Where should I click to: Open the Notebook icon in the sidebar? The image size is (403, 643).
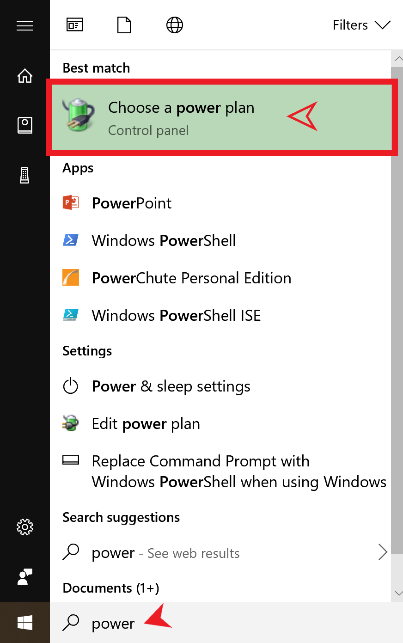tap(25, 125)
